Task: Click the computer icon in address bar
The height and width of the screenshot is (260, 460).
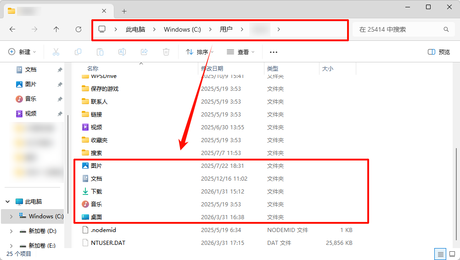Action: click(102, 29)
